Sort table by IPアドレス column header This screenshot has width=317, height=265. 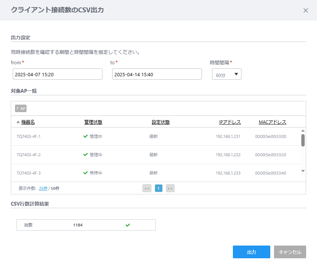coord(230,122)
